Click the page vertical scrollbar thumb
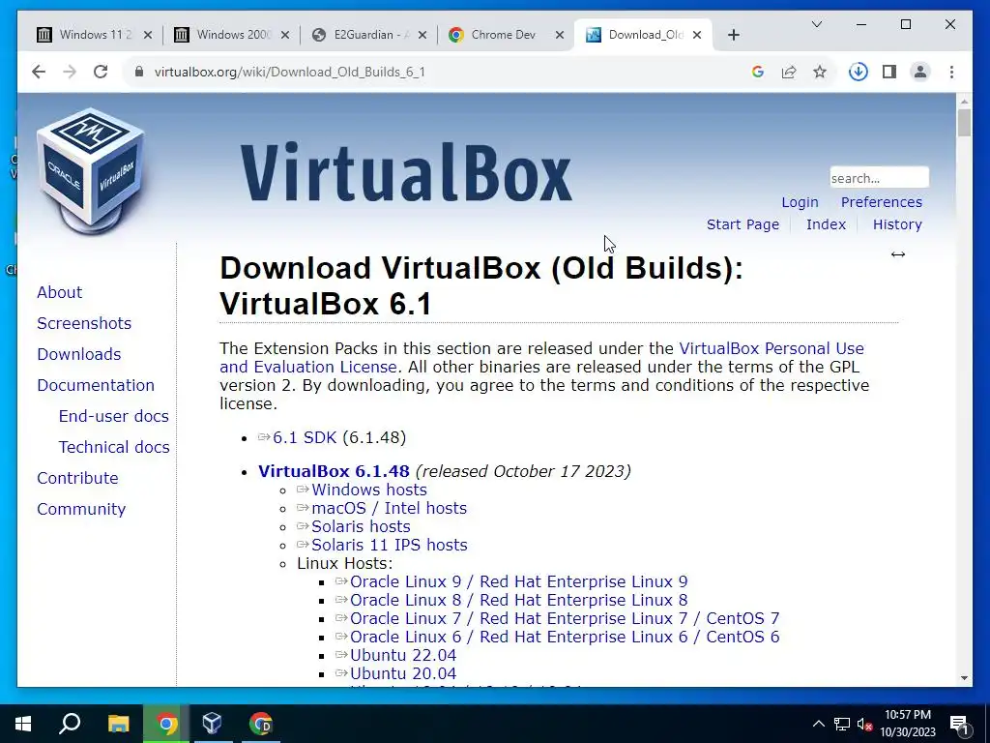 (x=964, y=123)
